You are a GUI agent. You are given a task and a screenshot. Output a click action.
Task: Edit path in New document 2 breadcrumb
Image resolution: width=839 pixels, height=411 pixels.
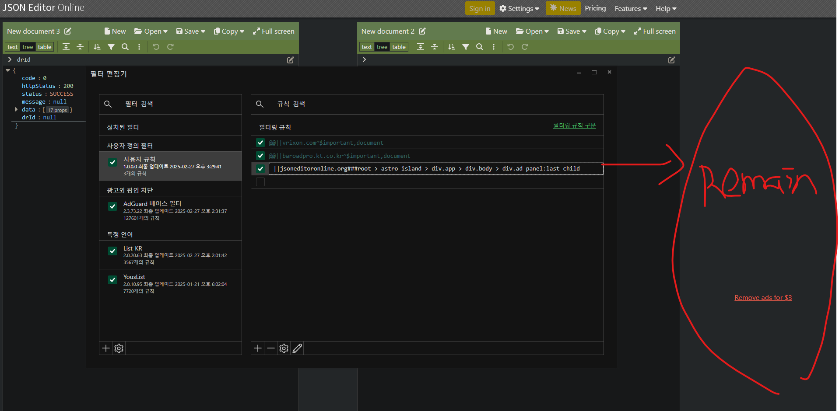671,60
